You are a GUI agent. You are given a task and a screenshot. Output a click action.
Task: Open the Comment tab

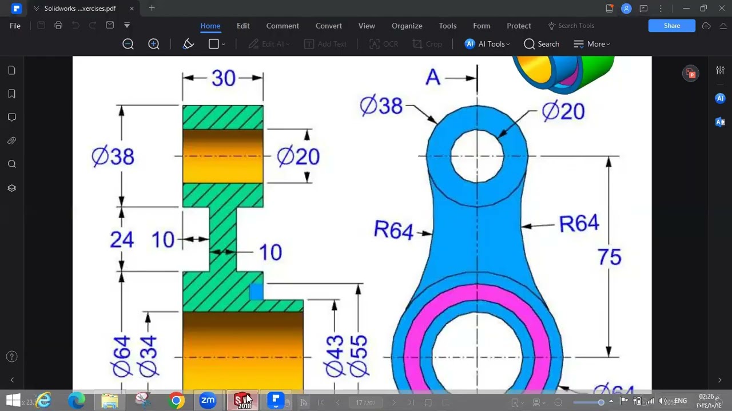pos(283,26)
